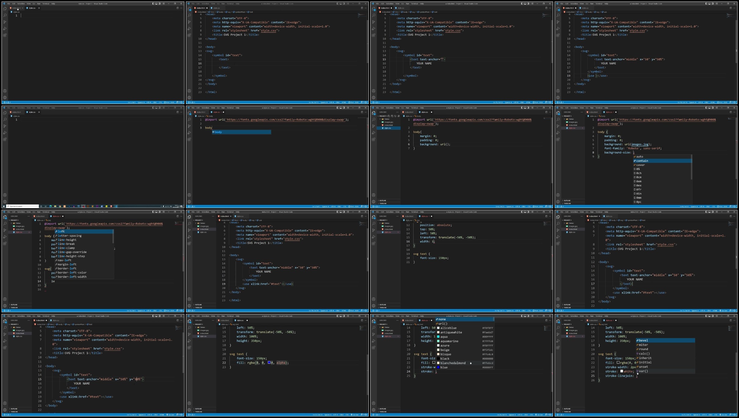
Task: Click New File icon beside PROJECT 1
Action: (389, 116)
